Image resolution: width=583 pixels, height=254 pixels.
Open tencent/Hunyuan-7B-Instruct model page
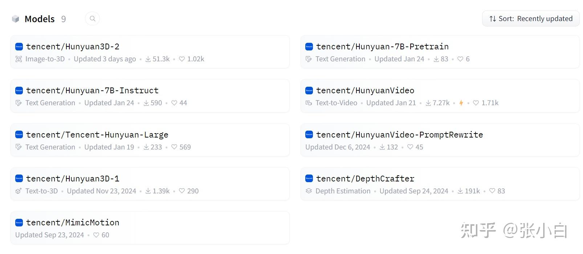click(x=92, y=90)
